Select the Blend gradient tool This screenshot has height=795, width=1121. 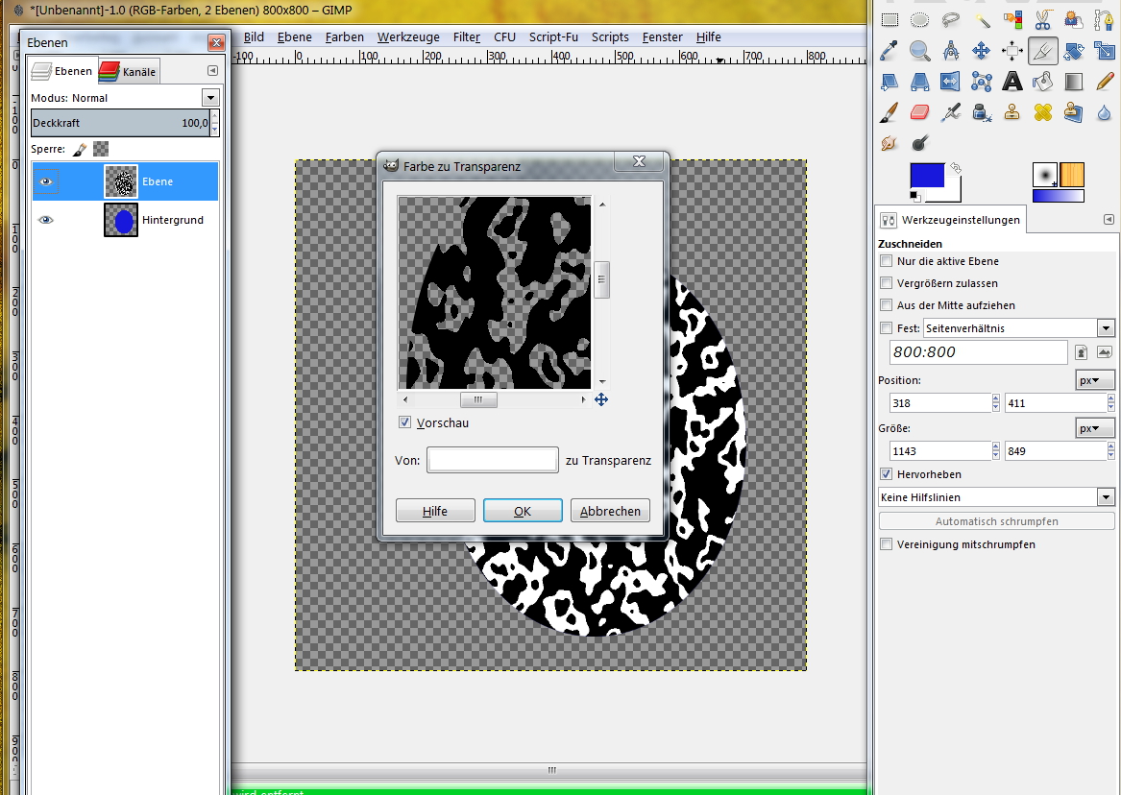pos(1074,82)
